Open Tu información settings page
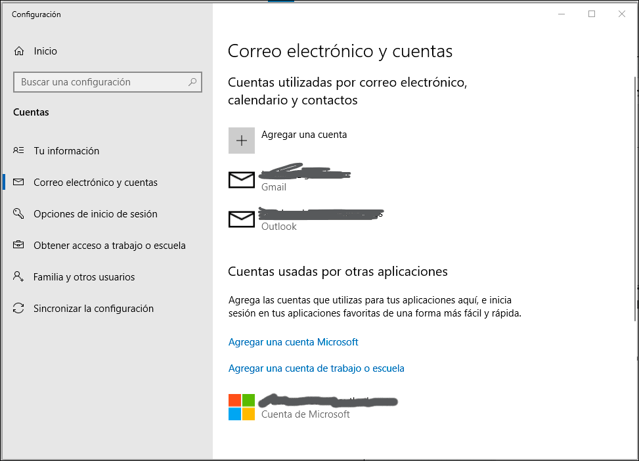639x461 pixels. coord(66,151)
